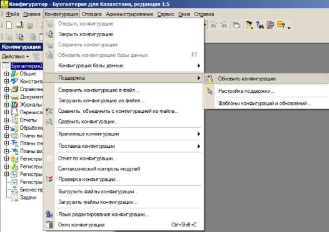Expand the Документы tree node
Viewport: 329px width, 232px height.
6,97
